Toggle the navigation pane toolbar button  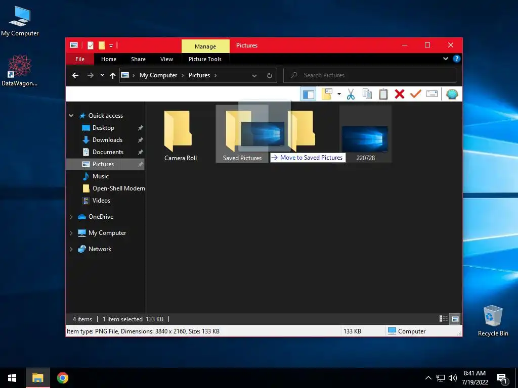[x=308, y=94]
